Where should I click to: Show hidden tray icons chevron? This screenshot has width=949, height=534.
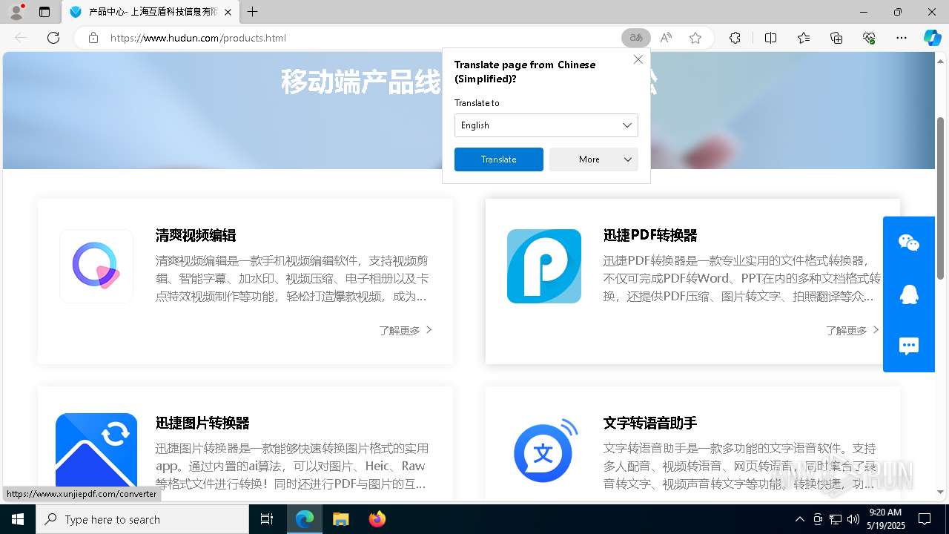click(x=799, y=519)
